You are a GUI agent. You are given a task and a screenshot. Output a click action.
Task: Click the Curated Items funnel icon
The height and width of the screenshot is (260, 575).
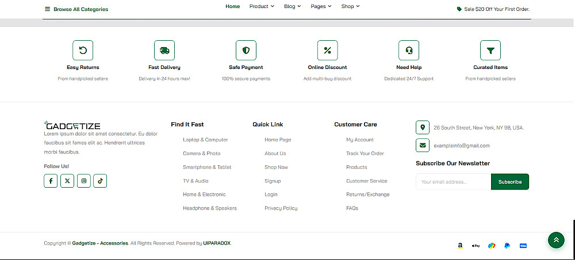490,50
